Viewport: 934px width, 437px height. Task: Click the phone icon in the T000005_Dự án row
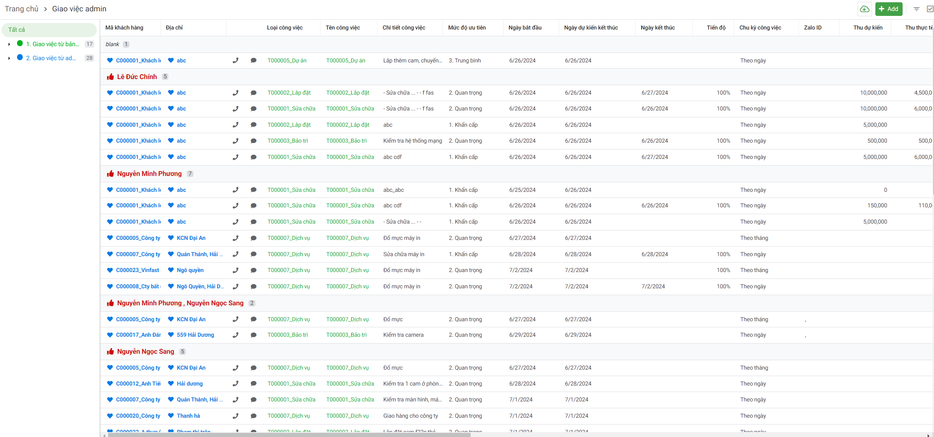pos(235,61)
